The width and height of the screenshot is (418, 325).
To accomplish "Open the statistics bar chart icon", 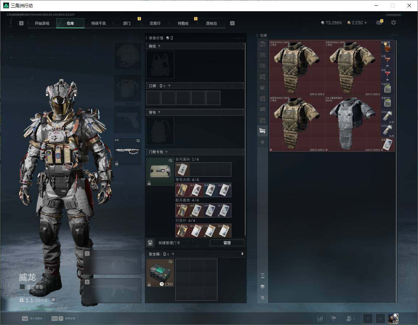I will [x=320, y=318].
